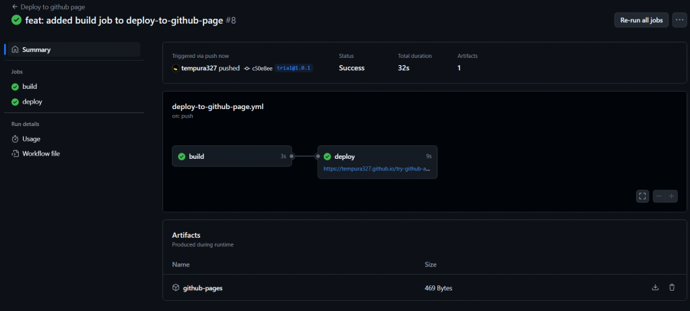Screen dimensions: 690x311
Task: Click the github-pages artifact name
Action: click(203, 288)
